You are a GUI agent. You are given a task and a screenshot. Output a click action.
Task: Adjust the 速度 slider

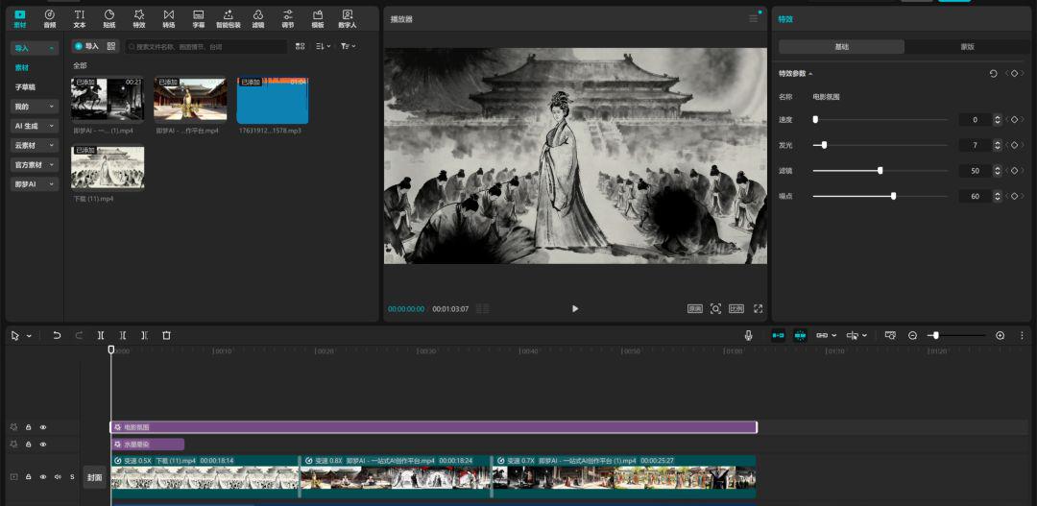pyautogui.click(x=880, y=120)
